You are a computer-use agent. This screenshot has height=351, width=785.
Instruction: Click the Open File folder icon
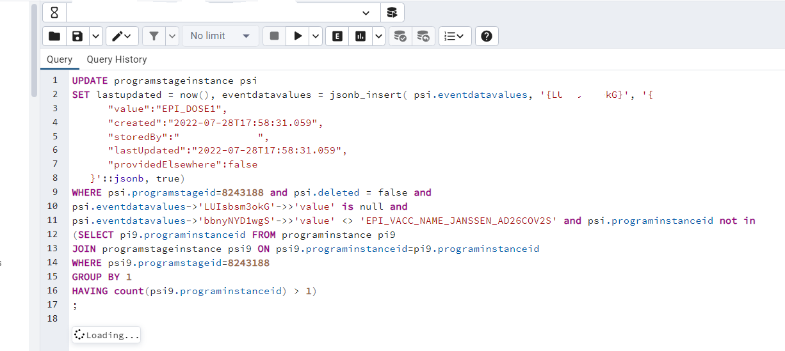54,36
